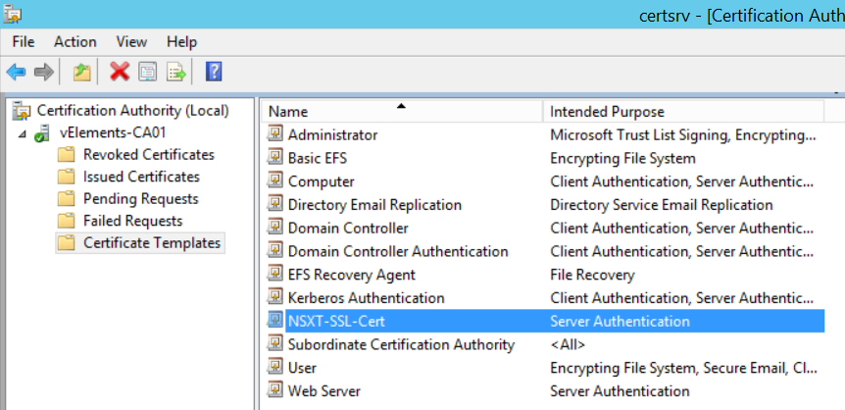Click the blue Help question mark icon
Image resolution: width=845 pixels, height=410 pixels.
tap(214, 72)
